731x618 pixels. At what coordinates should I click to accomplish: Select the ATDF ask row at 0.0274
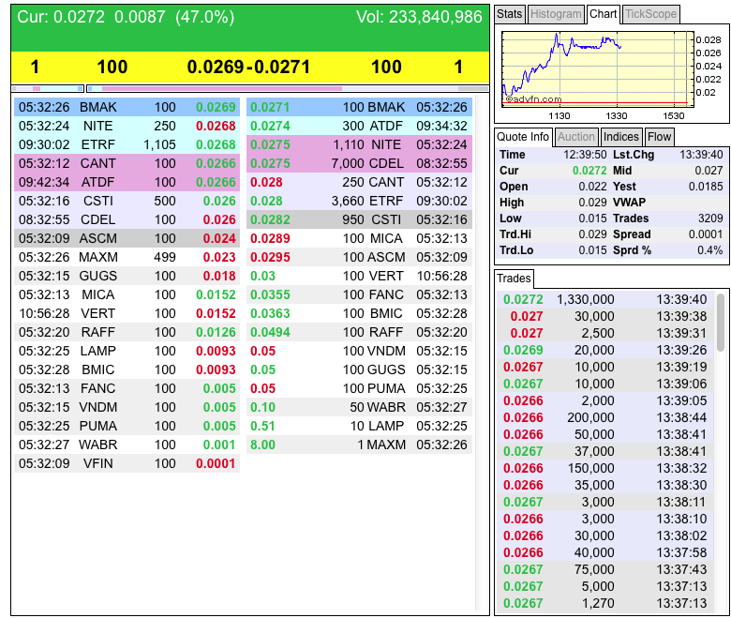(x=359, y=126)
